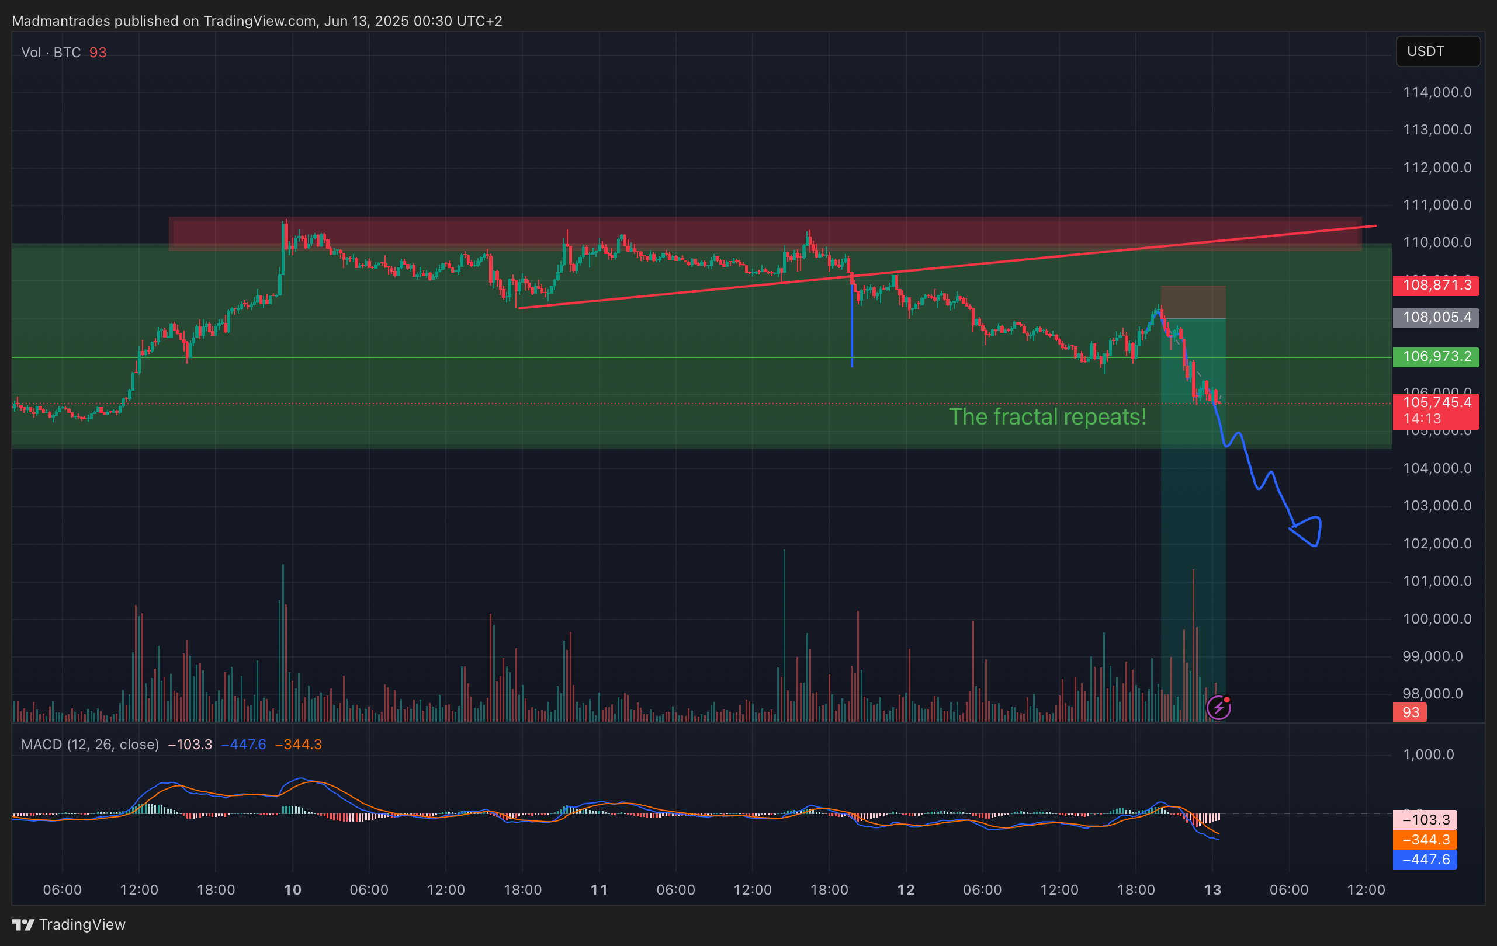Click the date label 12 on time axis
1497x946 pixels.
click(x=906, y=889)
